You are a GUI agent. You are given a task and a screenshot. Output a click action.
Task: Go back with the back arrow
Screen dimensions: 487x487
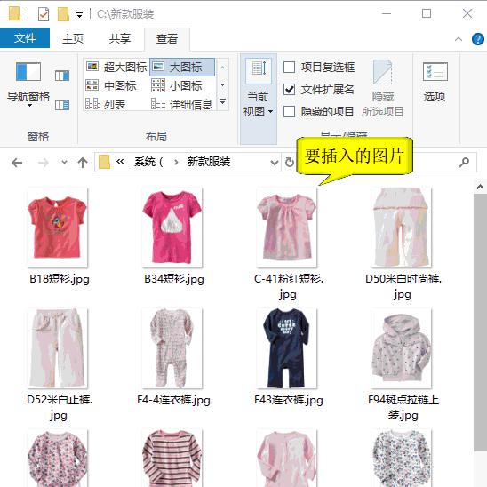point(17,162)
